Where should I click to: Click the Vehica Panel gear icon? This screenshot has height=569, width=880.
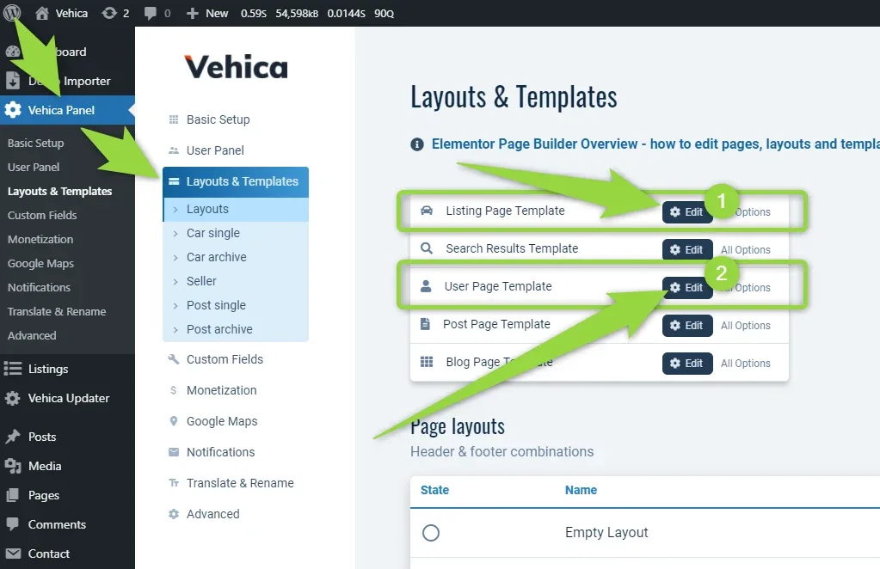click(x=13, y=110)
